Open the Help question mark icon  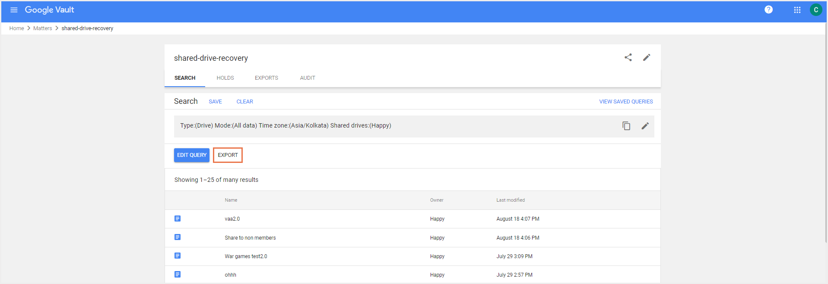point(768,10)
